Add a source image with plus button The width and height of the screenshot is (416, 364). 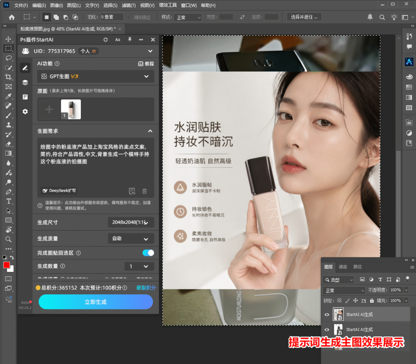pyautogui.click(x=49, y=110)
